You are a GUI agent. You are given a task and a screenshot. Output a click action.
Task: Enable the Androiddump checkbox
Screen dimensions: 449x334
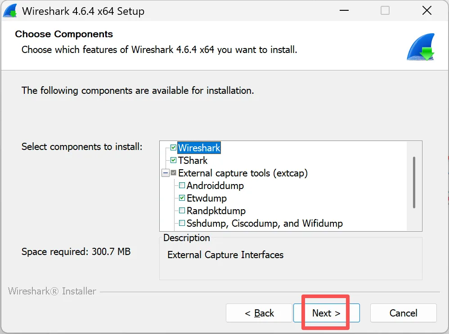(x=182, y=185)
